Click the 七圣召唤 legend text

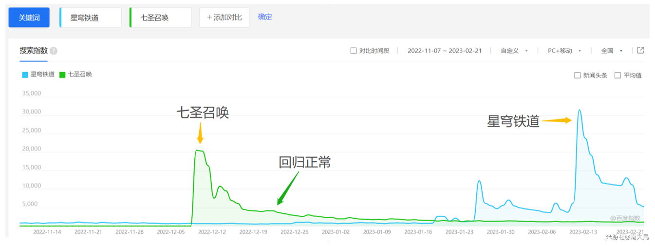(80, 75)
